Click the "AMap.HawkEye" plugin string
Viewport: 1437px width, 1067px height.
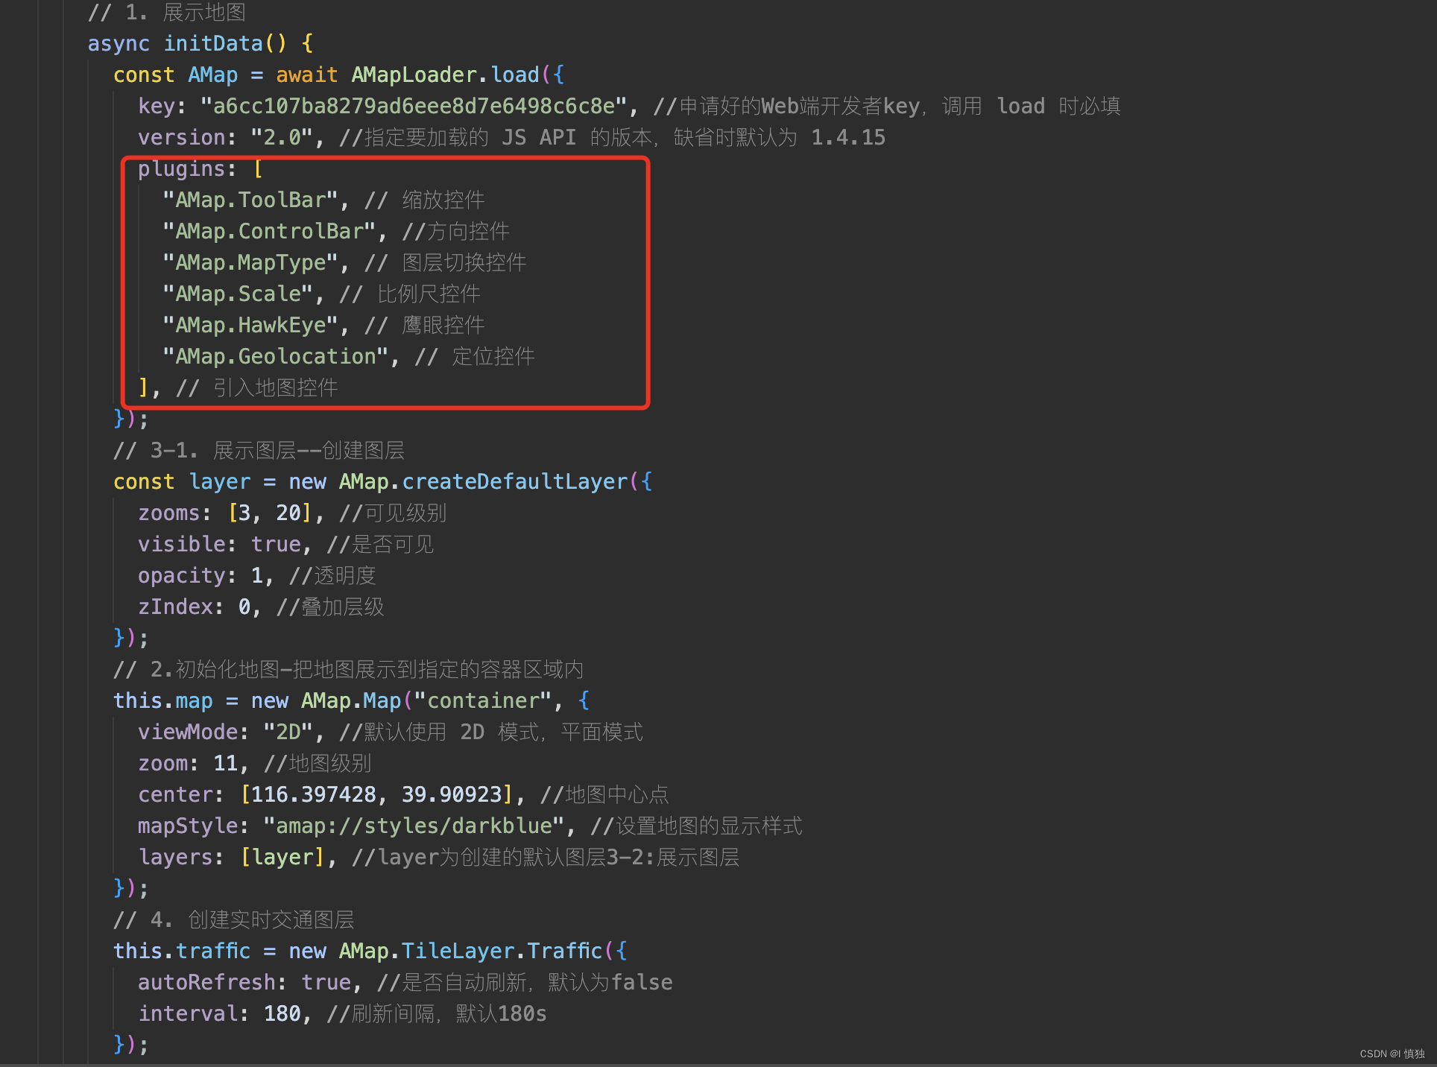tap(250, 325)
